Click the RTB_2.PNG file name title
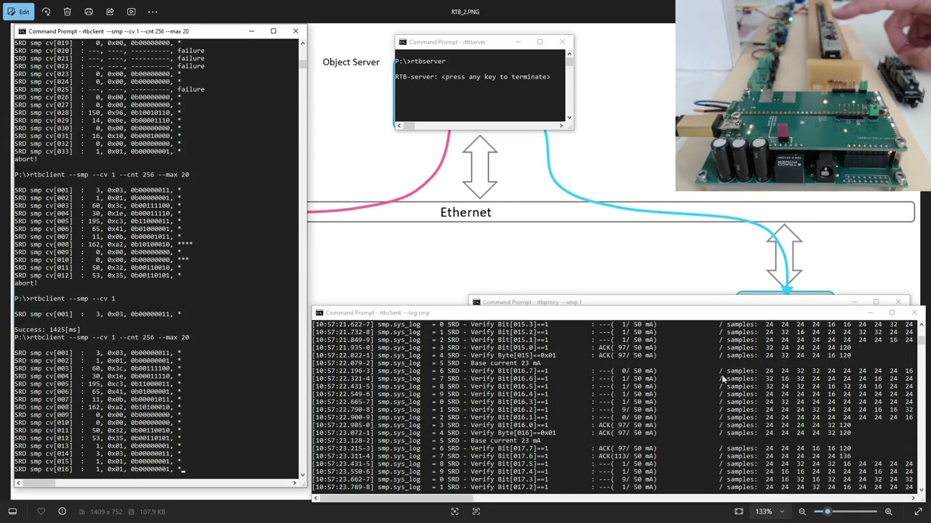The image size is (931, 523). pyautogui.click(x=465, y=12)
